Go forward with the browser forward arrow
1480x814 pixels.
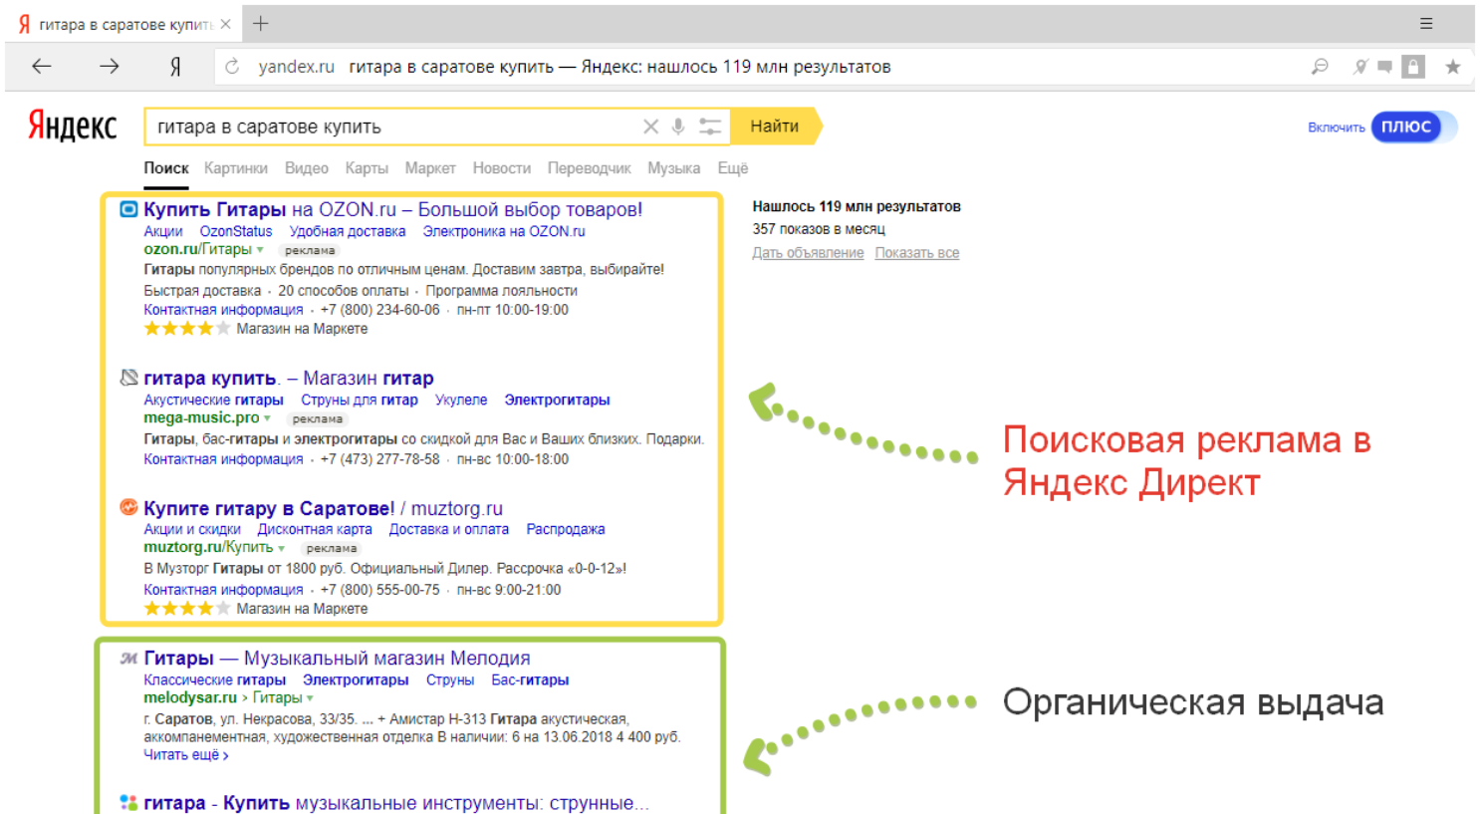pos(109,67)
